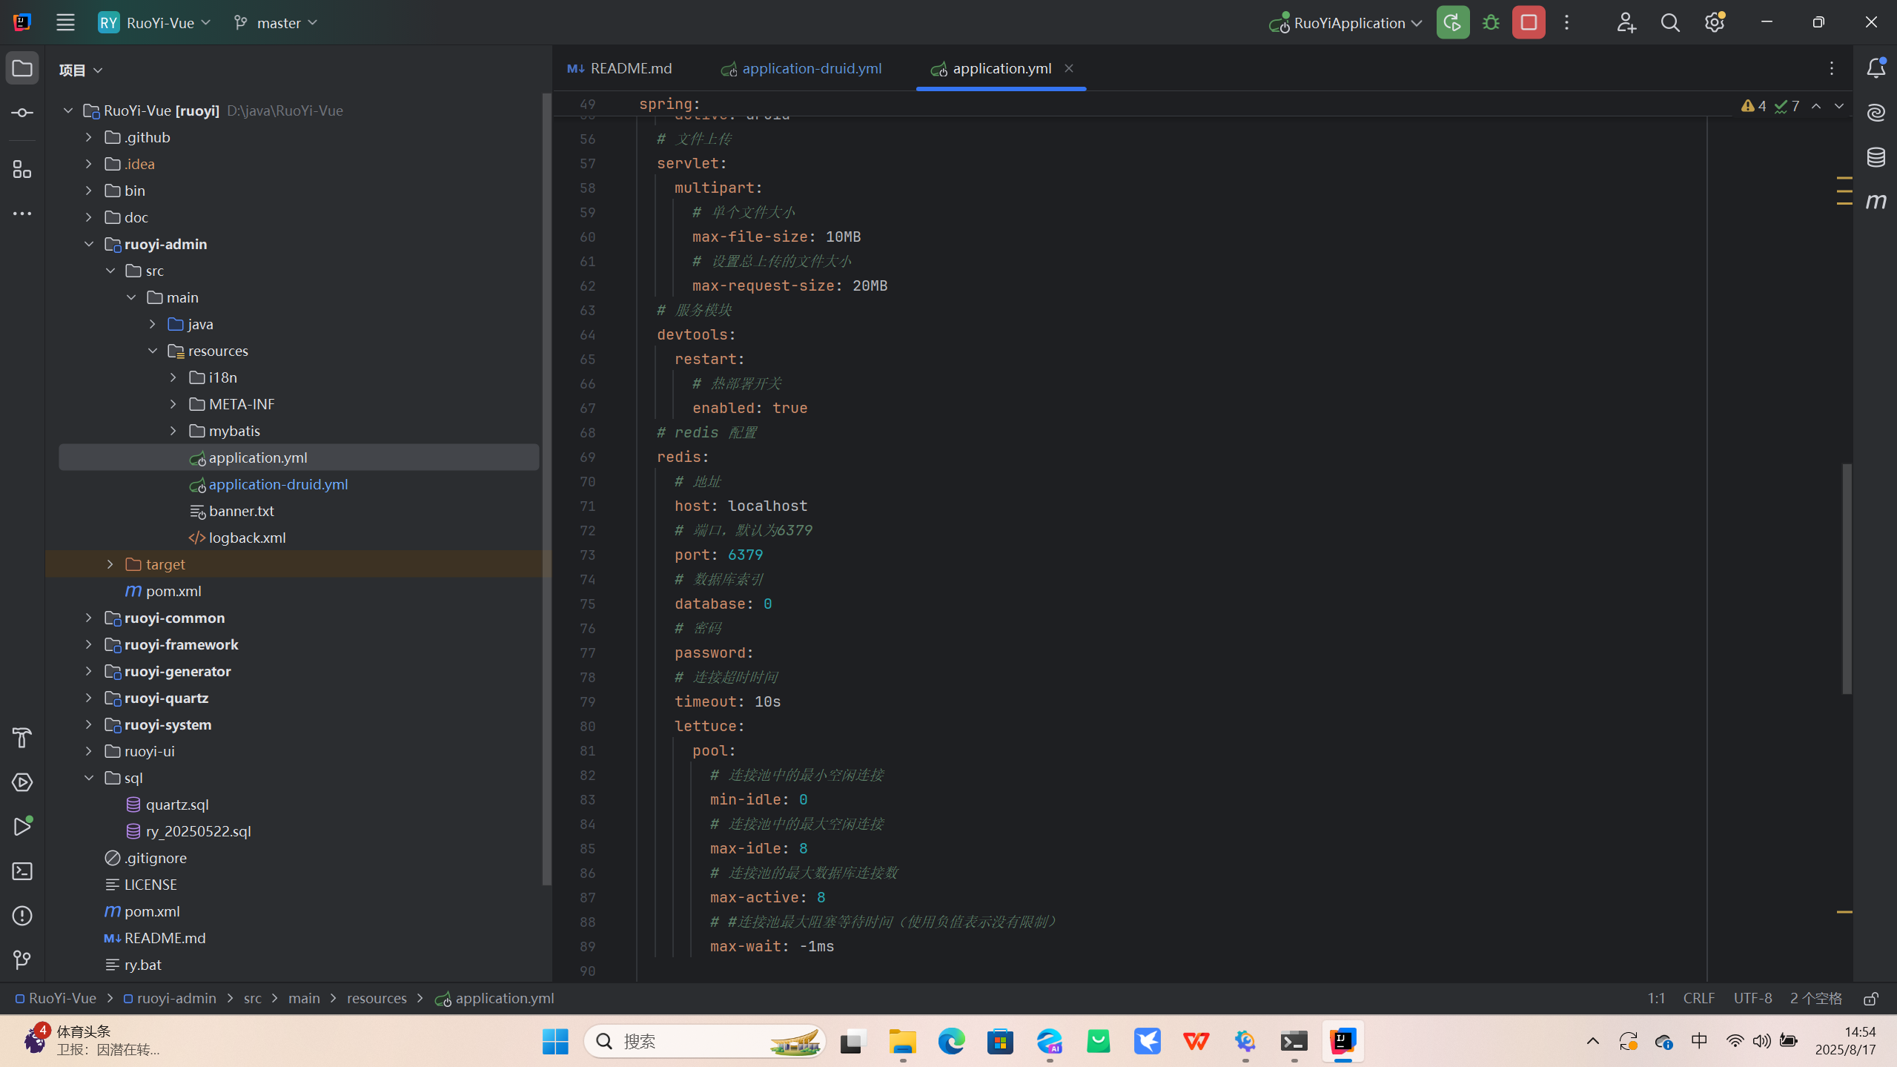
Task: Open Search Everywhere magnifier
Action: 1670,22
